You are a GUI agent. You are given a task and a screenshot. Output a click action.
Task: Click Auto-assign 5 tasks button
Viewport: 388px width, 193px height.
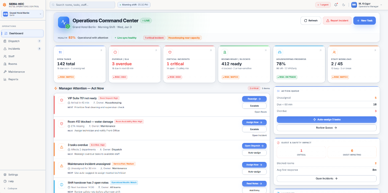[327, 119]
